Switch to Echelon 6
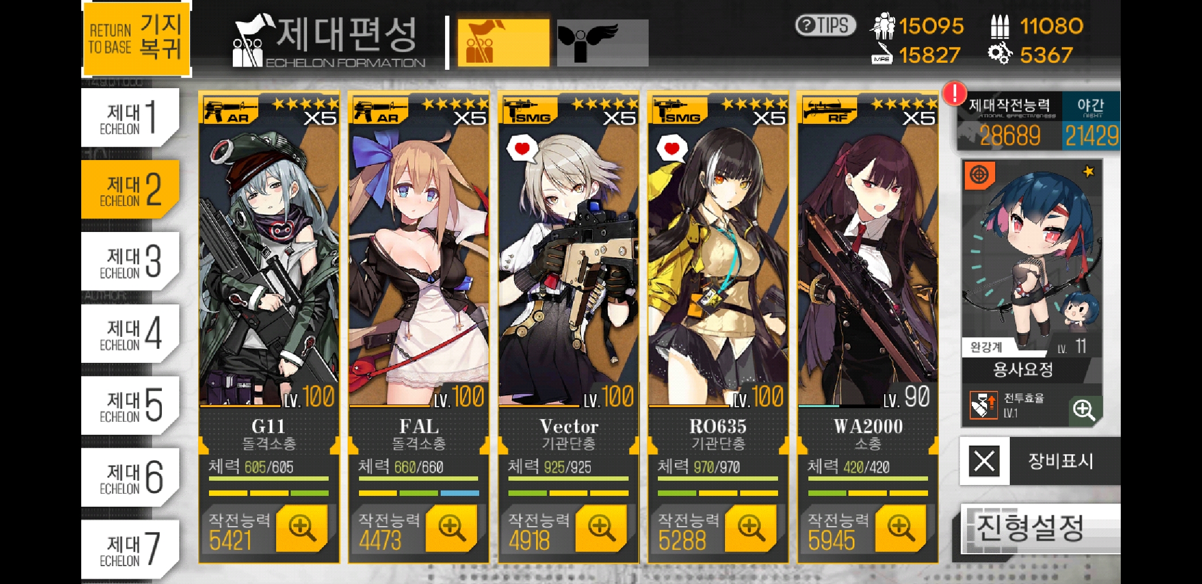1202x584 pixels. point(130,477)
